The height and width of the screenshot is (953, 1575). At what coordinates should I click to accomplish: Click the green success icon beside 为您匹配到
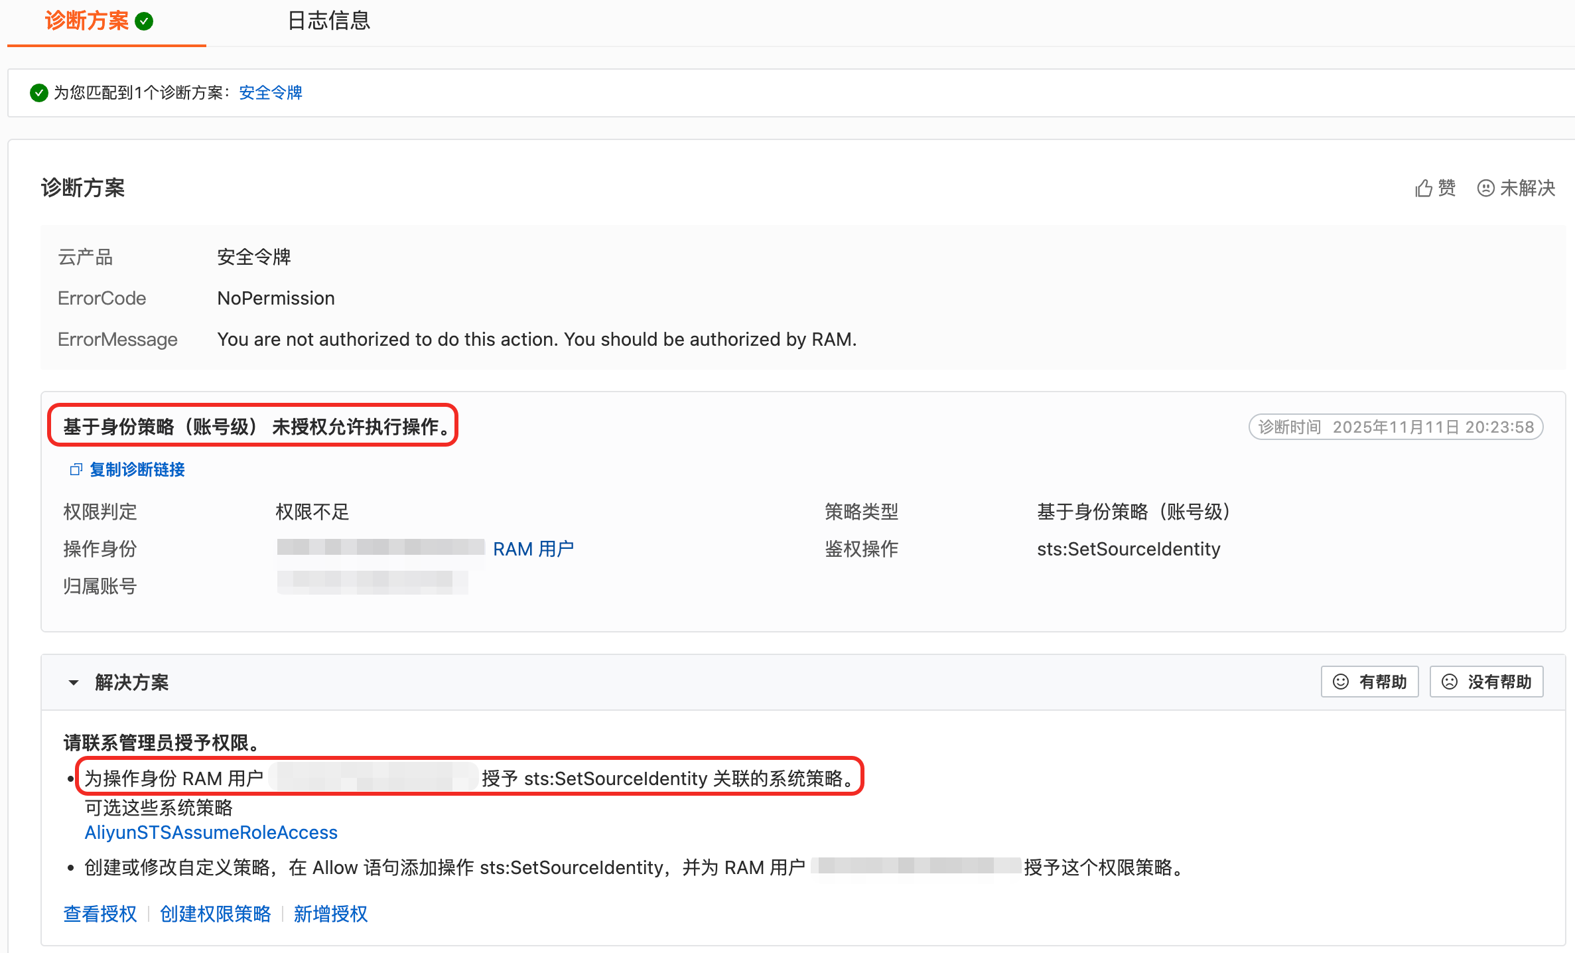coord(39,93)
